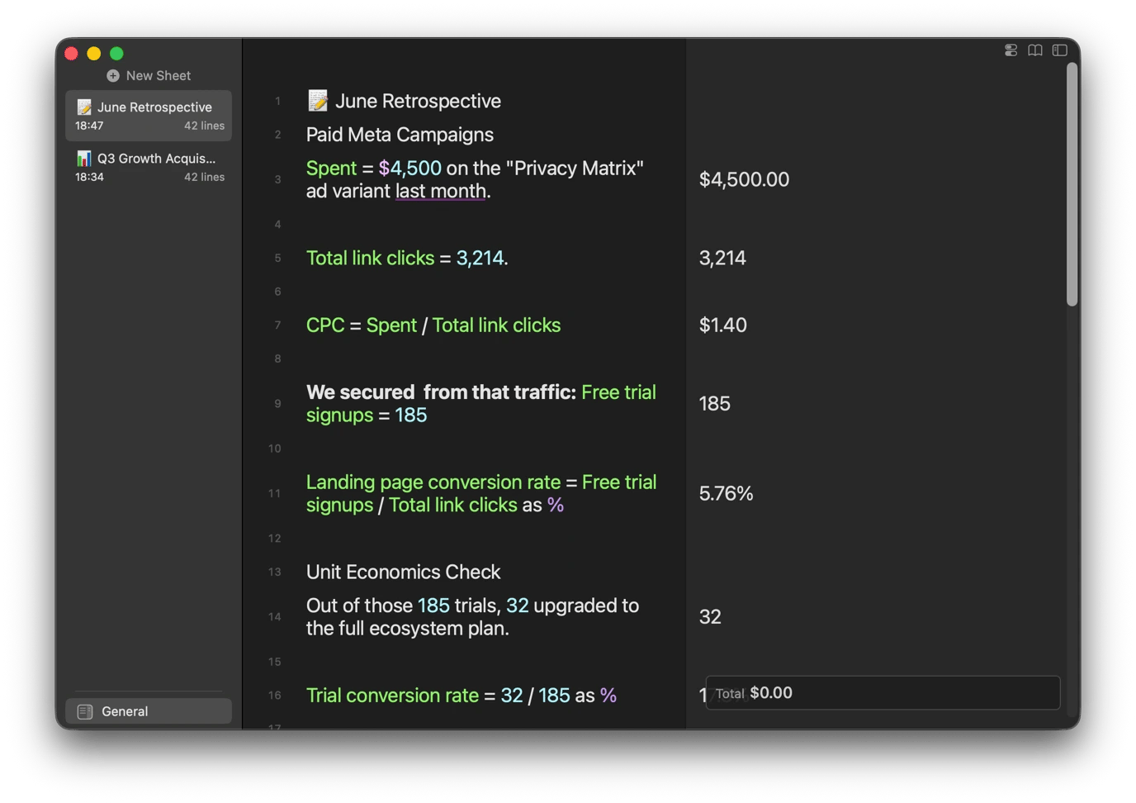Image resolution: width=1136 pixels, height=803 pixels.
Task: Select the June Retrospective sheet
Action: pos(149,116)
